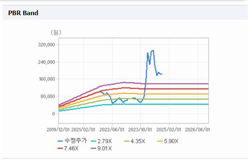The image size is (252, 163).
Task: Select the 2.79X legend entry
Action: pos(101,141)
